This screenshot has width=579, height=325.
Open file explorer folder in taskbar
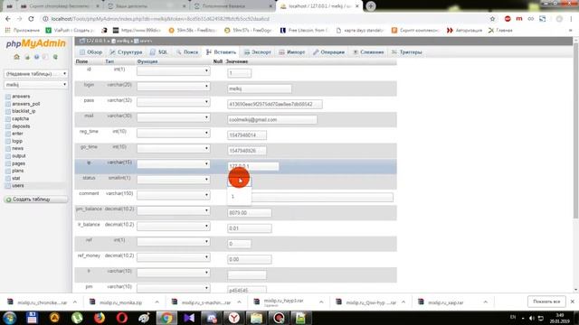point(256,318)
